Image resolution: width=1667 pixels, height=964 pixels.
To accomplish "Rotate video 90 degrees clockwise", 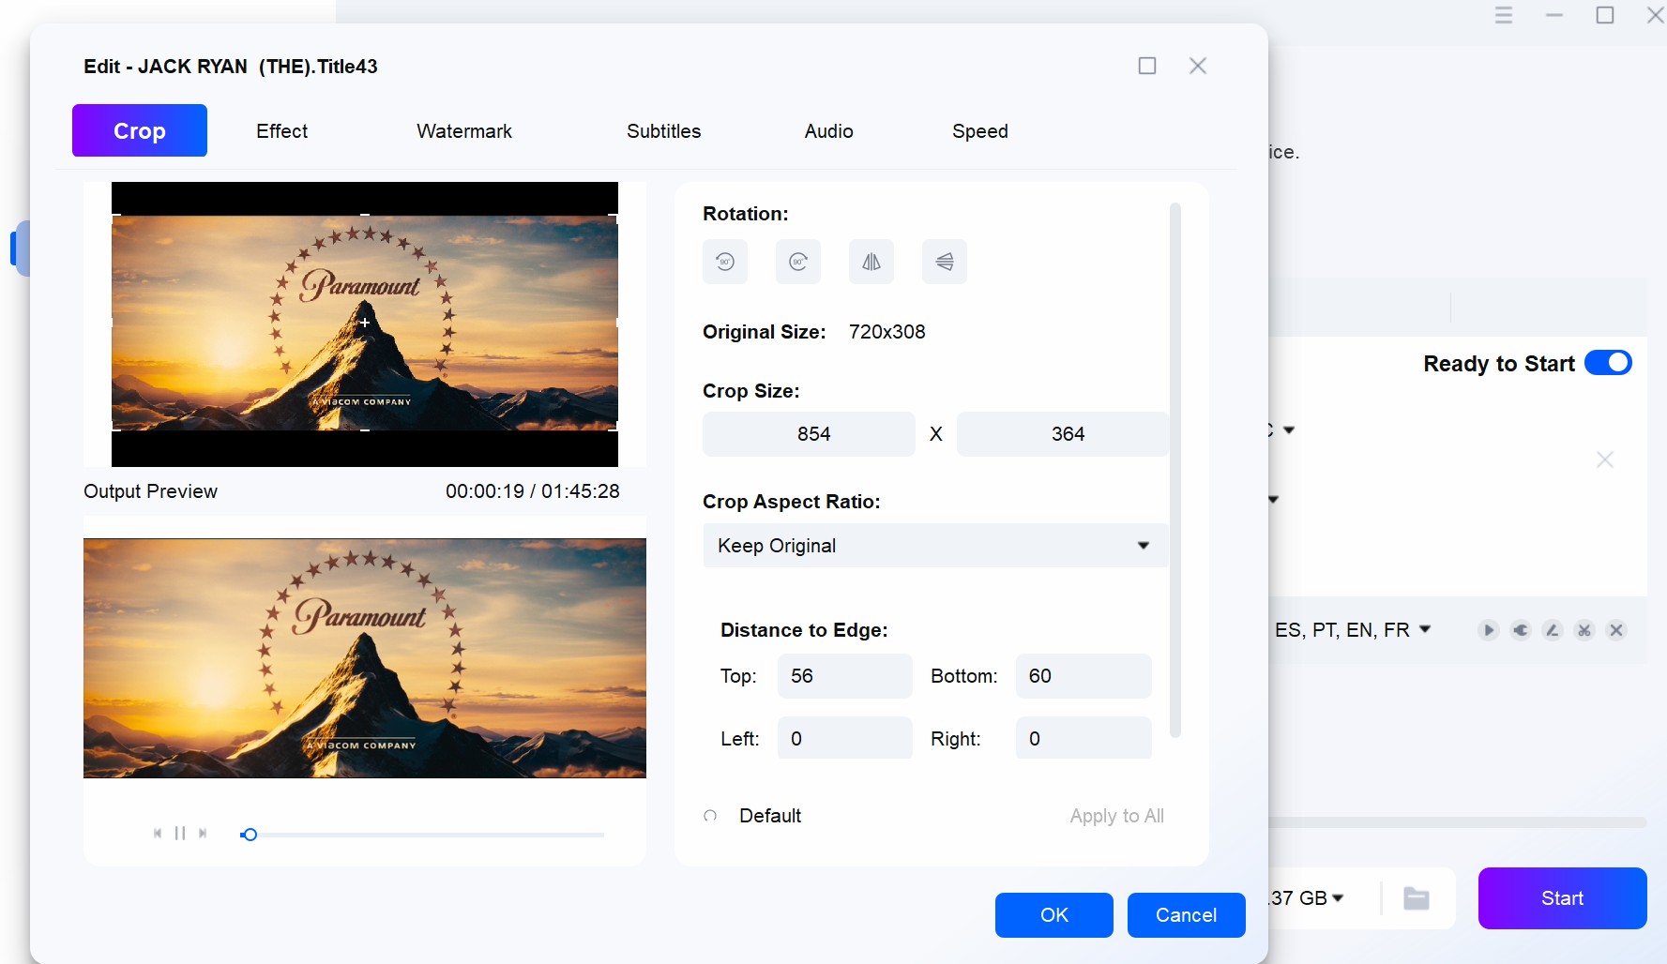I will pos(798,262).
